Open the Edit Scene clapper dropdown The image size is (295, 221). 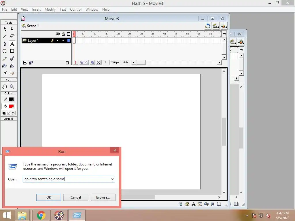pos(215,26)
